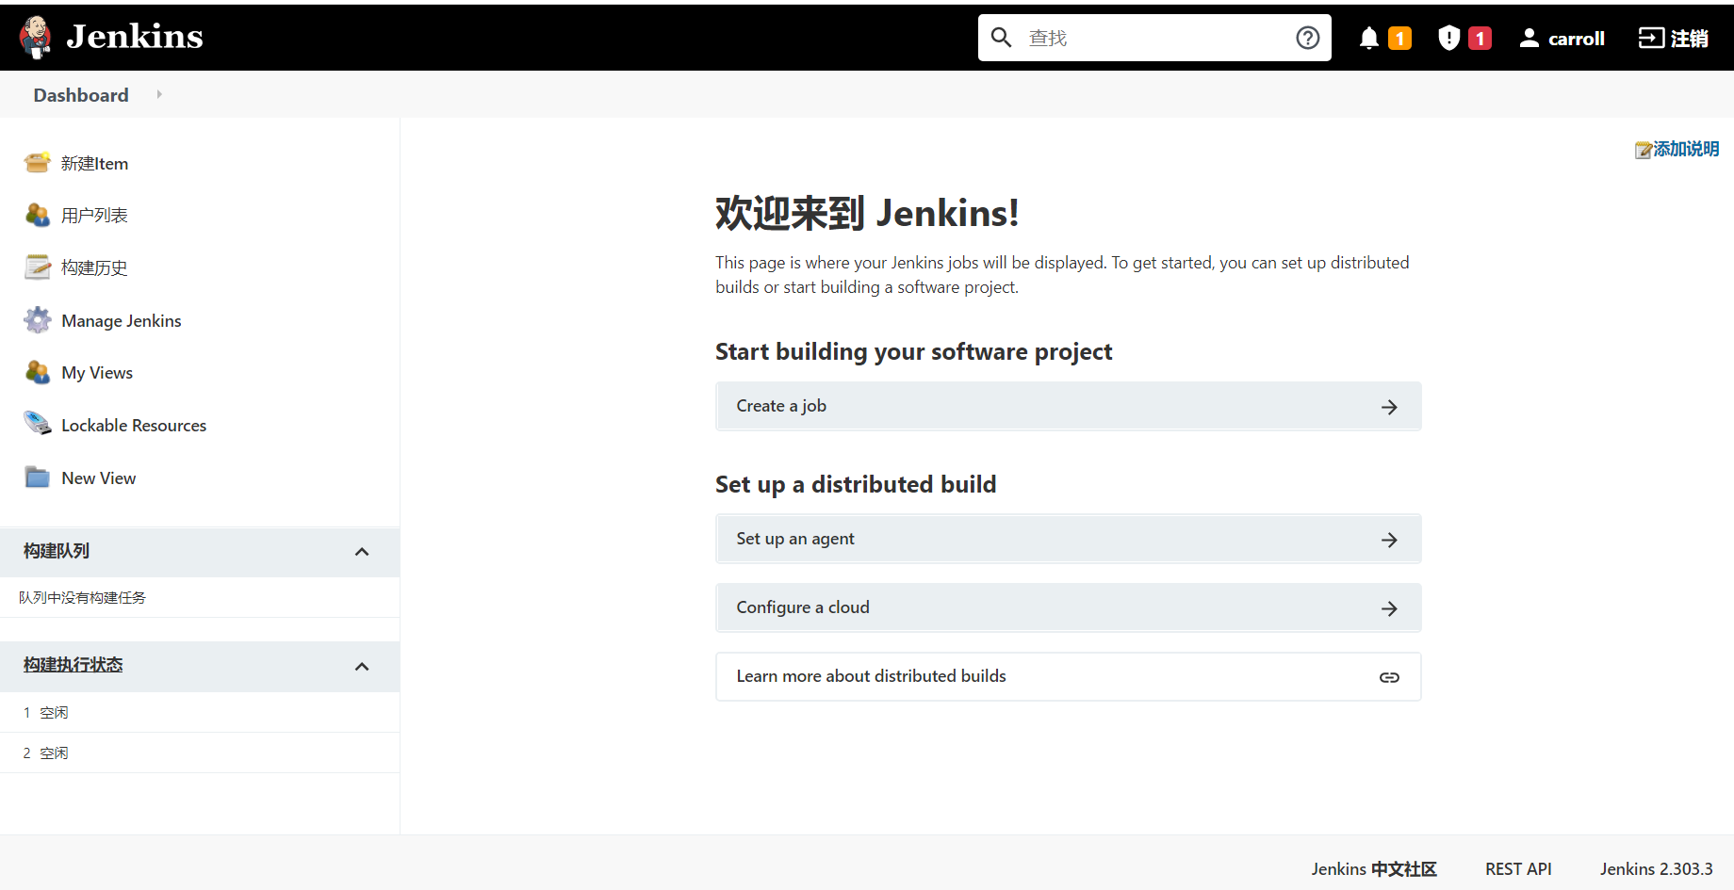Open Manage Jenkins in sidebar
The image size is (1734, 890).
(122, 321)
